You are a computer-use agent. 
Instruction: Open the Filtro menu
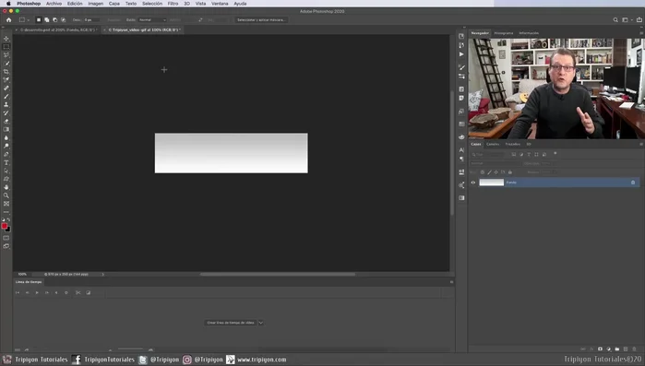point(173,4)
